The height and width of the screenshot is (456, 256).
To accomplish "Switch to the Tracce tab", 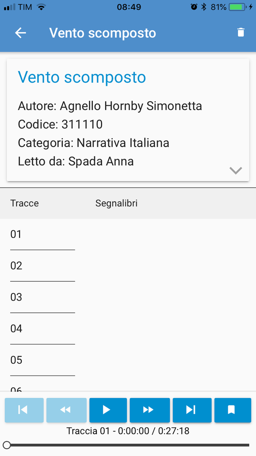I will click(25, 203).
